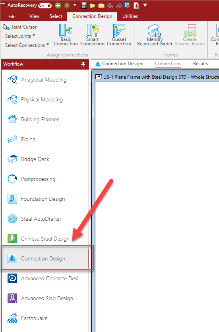Open the Foundation Design workflow

[45, 199]
